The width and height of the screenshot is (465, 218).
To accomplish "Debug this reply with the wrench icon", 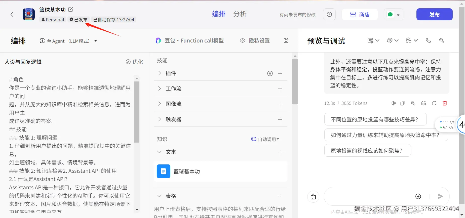I will point(413,103).
